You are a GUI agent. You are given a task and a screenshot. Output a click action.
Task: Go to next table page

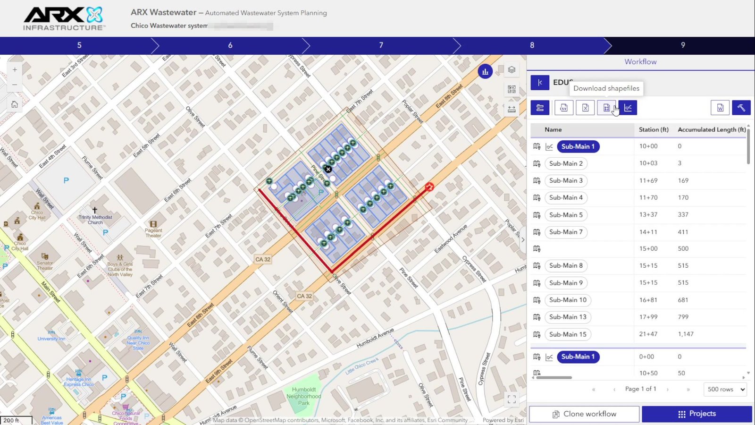pyautogui.click(x=668, y=389)
